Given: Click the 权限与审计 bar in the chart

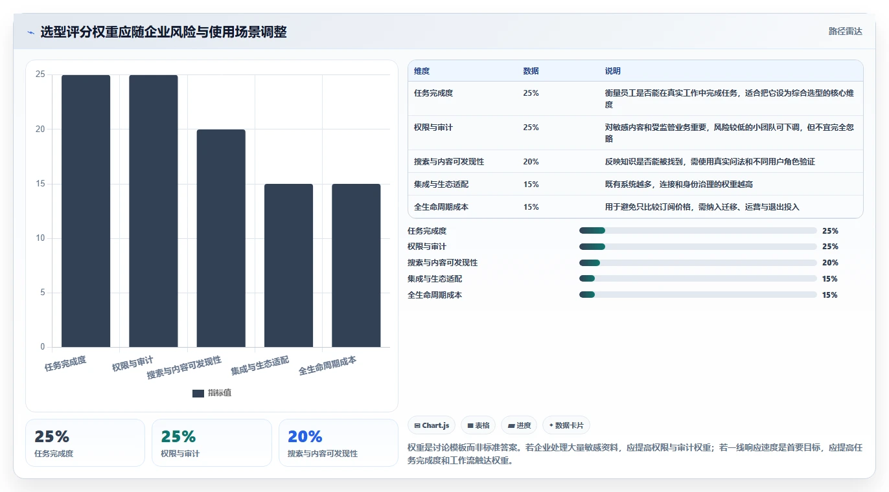Looking at the screenshot, I should click(154, 211).
